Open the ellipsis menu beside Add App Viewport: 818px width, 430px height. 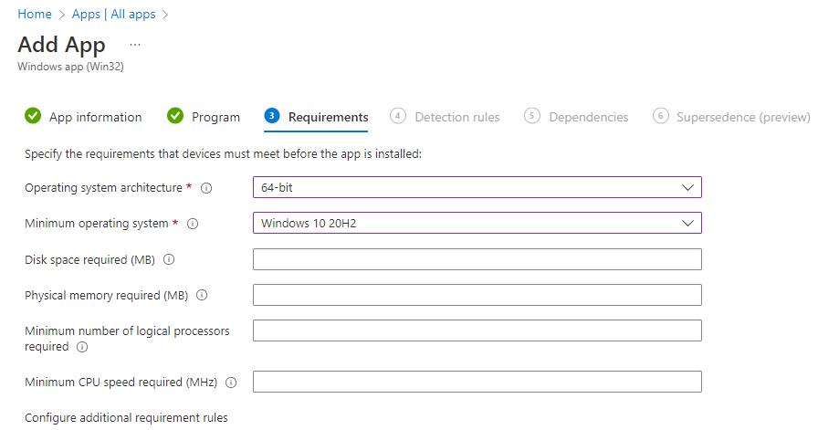point(135,45)
